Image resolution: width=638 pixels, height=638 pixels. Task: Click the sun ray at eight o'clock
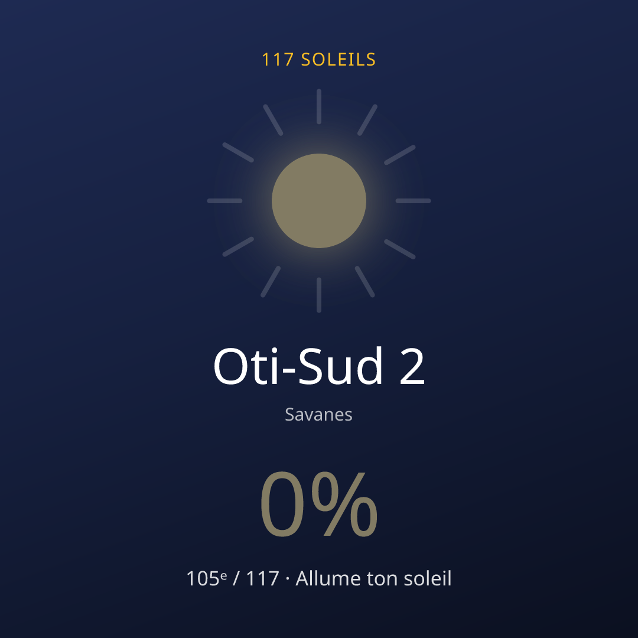click(238, 246)
